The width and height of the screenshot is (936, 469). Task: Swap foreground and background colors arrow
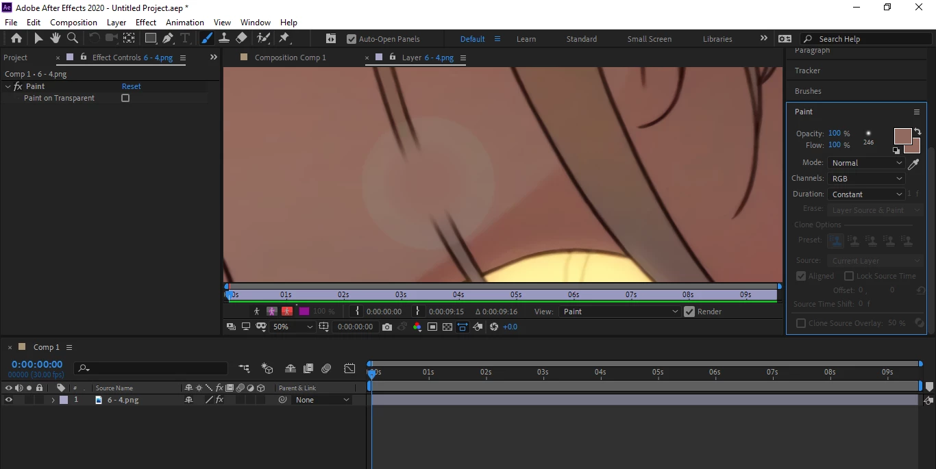tap(917, 131)
